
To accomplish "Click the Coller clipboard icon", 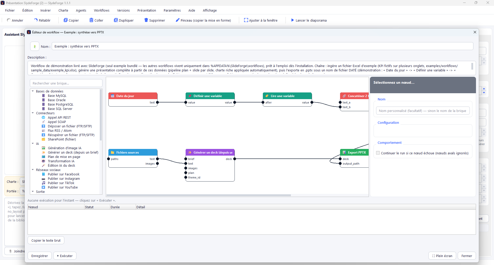I will pos(91,20).
